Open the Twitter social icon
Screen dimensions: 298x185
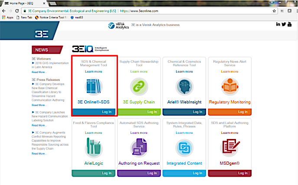[284, 24]
